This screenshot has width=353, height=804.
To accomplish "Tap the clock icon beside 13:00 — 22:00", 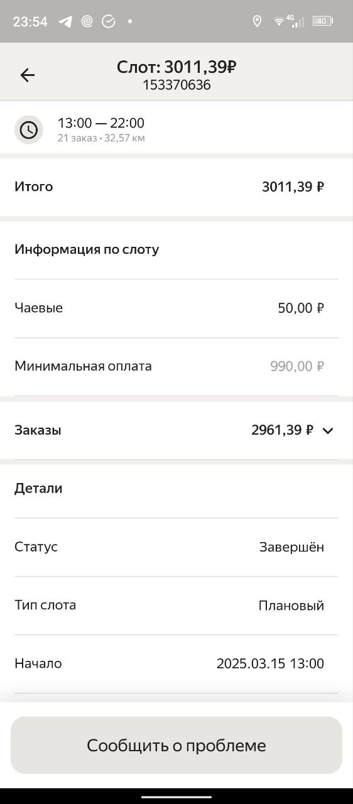I will 29,129.
